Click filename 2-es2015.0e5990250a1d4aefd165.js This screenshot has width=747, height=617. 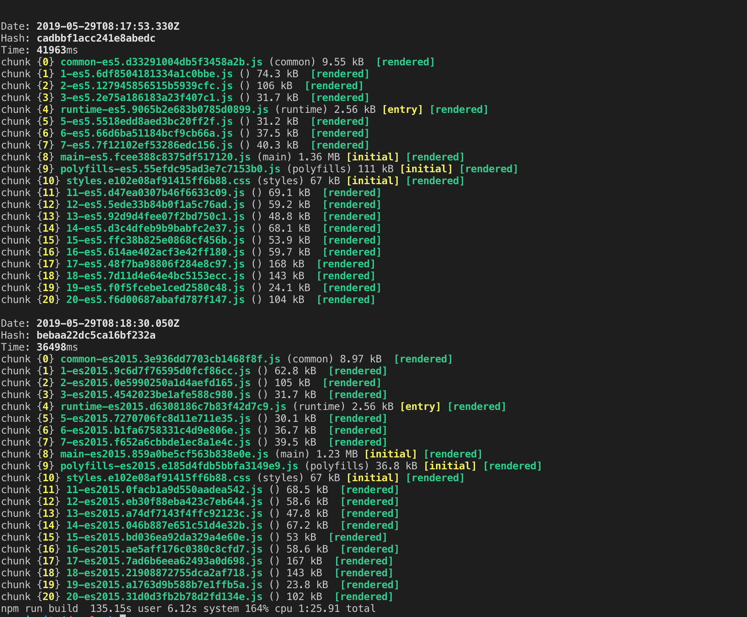point(156,383)
